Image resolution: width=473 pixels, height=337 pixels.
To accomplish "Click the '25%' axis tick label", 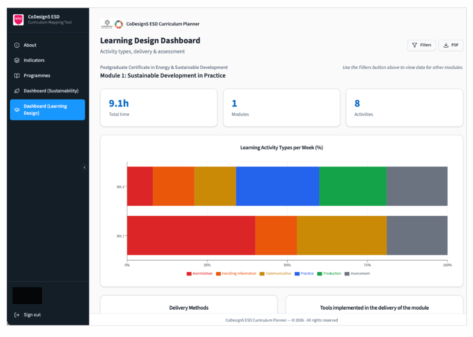I will (x=207, y=265).
